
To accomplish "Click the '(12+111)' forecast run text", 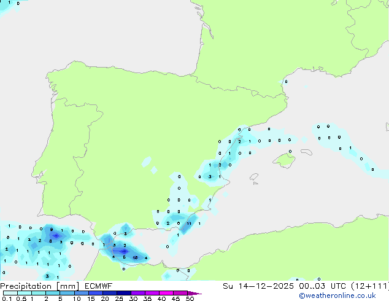I will point(370,286).
